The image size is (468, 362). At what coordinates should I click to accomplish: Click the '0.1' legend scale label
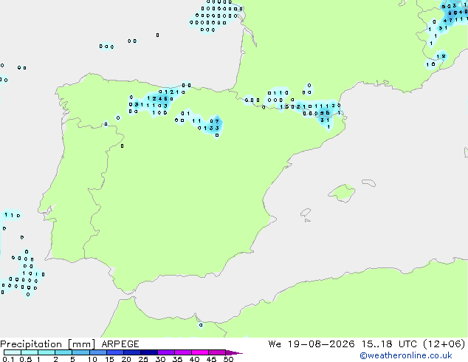[8, 359]
